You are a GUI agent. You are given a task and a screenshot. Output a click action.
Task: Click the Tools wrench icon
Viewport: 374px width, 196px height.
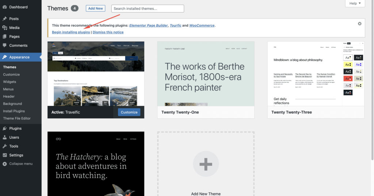pyautogui.click(x=4, y=146)
